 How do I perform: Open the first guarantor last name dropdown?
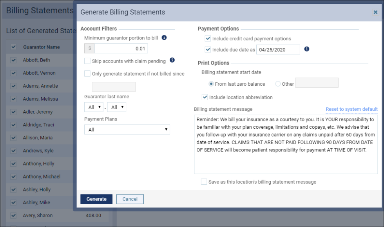pyautogui.click(x=94, y=107)
